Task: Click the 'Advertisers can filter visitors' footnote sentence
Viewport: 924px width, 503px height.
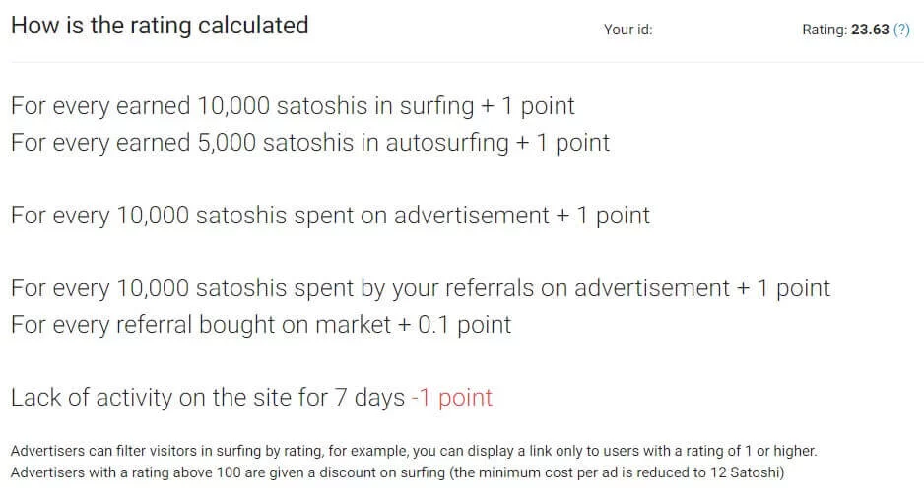Action: click(x=414, y=451)
